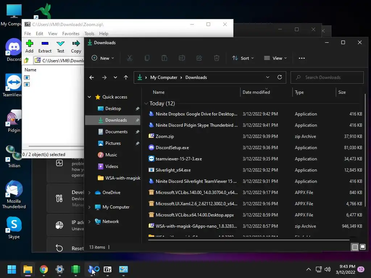Switch to details view layout icon
Image resolution: width=371 pixels, height=278 pixels.
[355, 247]
